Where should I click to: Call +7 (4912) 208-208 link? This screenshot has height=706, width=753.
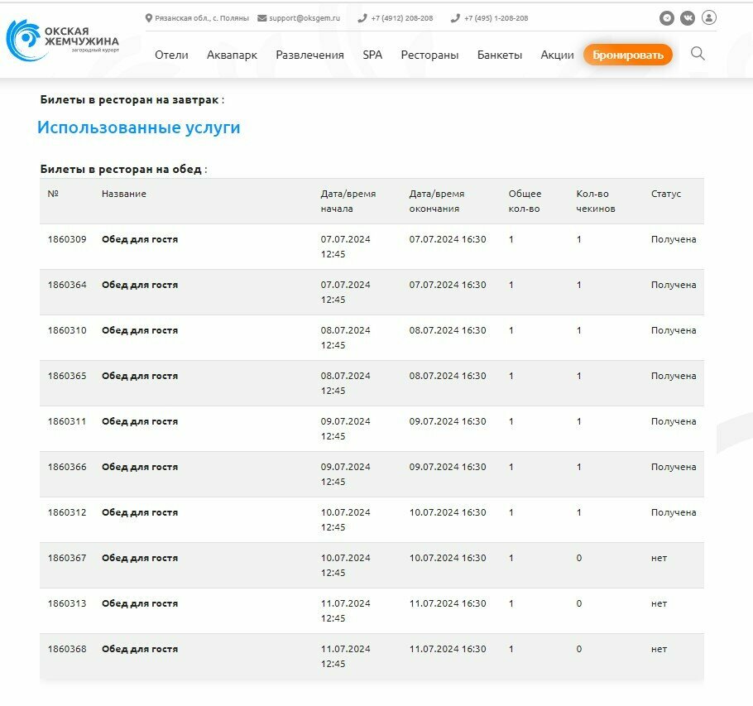coord(402,18)
